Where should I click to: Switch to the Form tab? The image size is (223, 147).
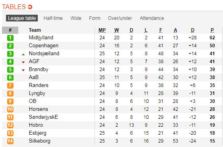pos(95,18)
